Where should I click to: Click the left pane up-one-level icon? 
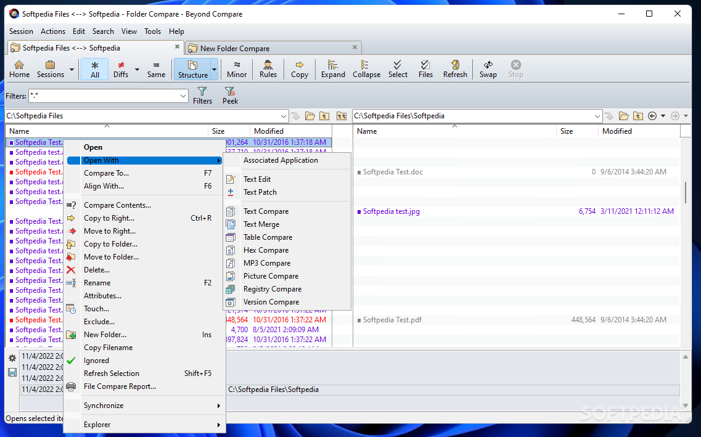[x=324, y=116]
